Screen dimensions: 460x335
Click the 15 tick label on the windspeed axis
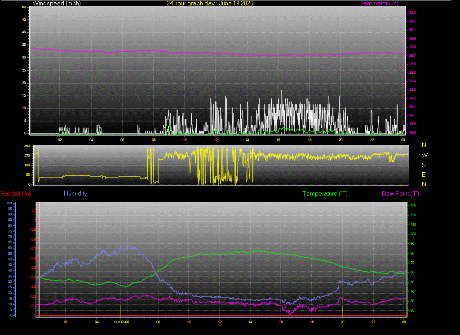24,95
